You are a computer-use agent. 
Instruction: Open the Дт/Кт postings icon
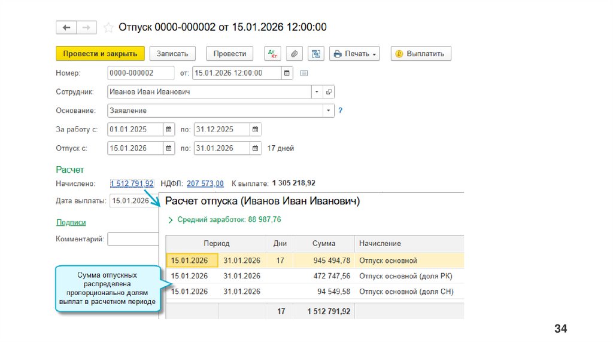[272, 53]
